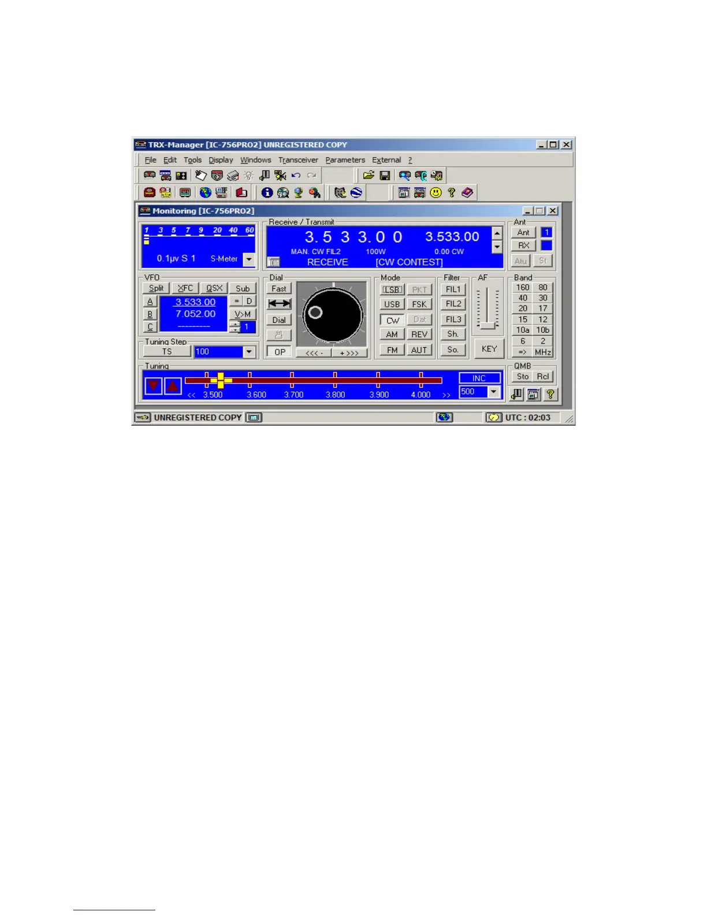707x915 pixels.
Task: Open the Tuning Step 100 dropdown
Action: 249,352
